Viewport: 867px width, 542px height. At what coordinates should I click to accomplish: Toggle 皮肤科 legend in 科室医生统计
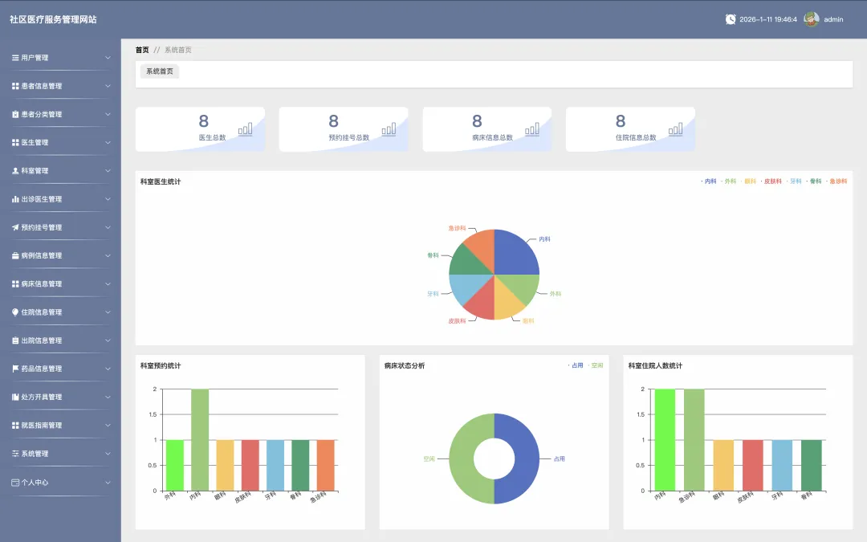771,181
